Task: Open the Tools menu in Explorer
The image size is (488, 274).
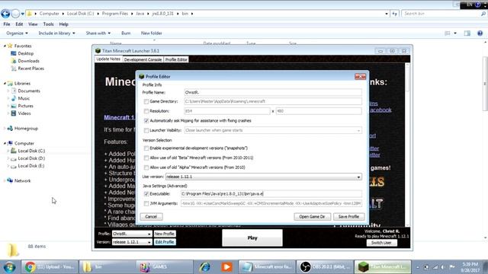Action: click(x=48, y=24)
